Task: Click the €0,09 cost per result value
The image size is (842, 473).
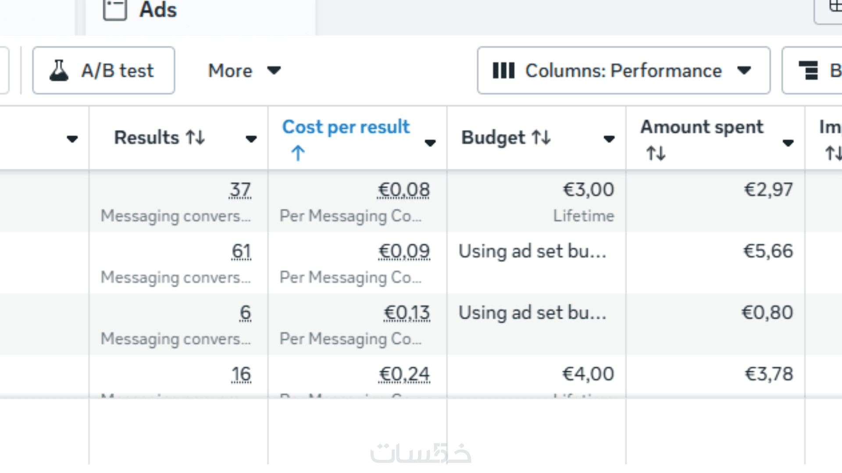Action: tap(404, 251)
